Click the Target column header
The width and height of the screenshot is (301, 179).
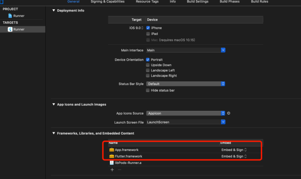[136, 20]
